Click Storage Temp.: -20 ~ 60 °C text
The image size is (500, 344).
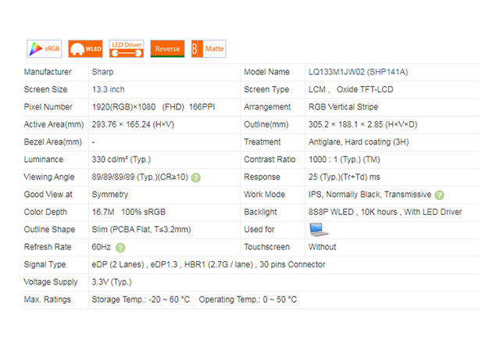(x=141, y=300)
